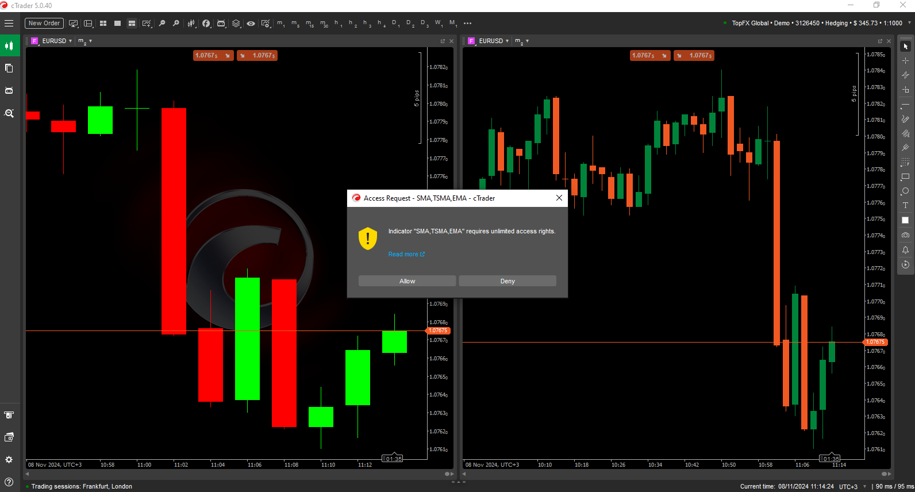Close the Access Request dialog
Viewport: 915px width, 492px height.
(x=559, y=198)
